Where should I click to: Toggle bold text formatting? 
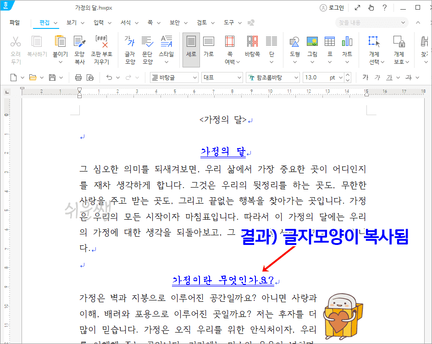pyautogui.click(x=366, y=77)
